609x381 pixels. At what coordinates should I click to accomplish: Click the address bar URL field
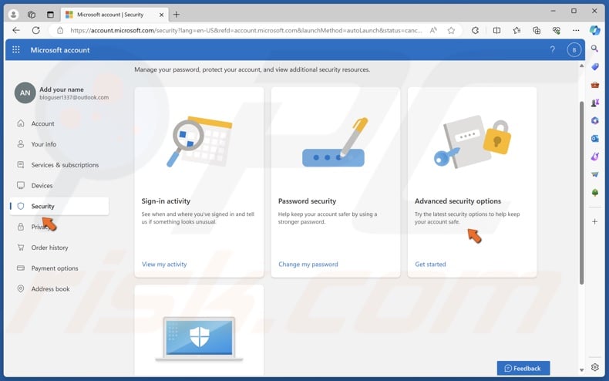click(246, 30)
